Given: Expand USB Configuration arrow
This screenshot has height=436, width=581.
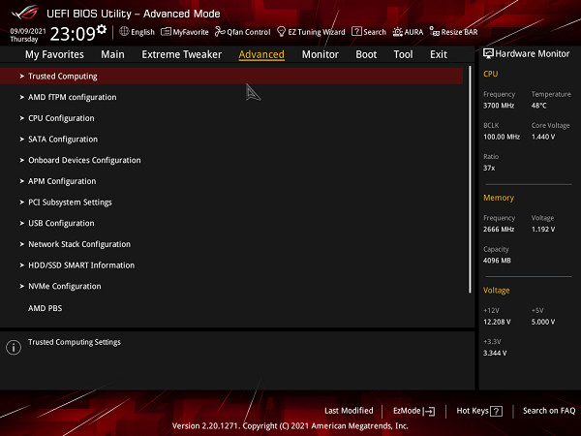Looking at the screenshot, I should pyautogui.click(x=22, y=223).
